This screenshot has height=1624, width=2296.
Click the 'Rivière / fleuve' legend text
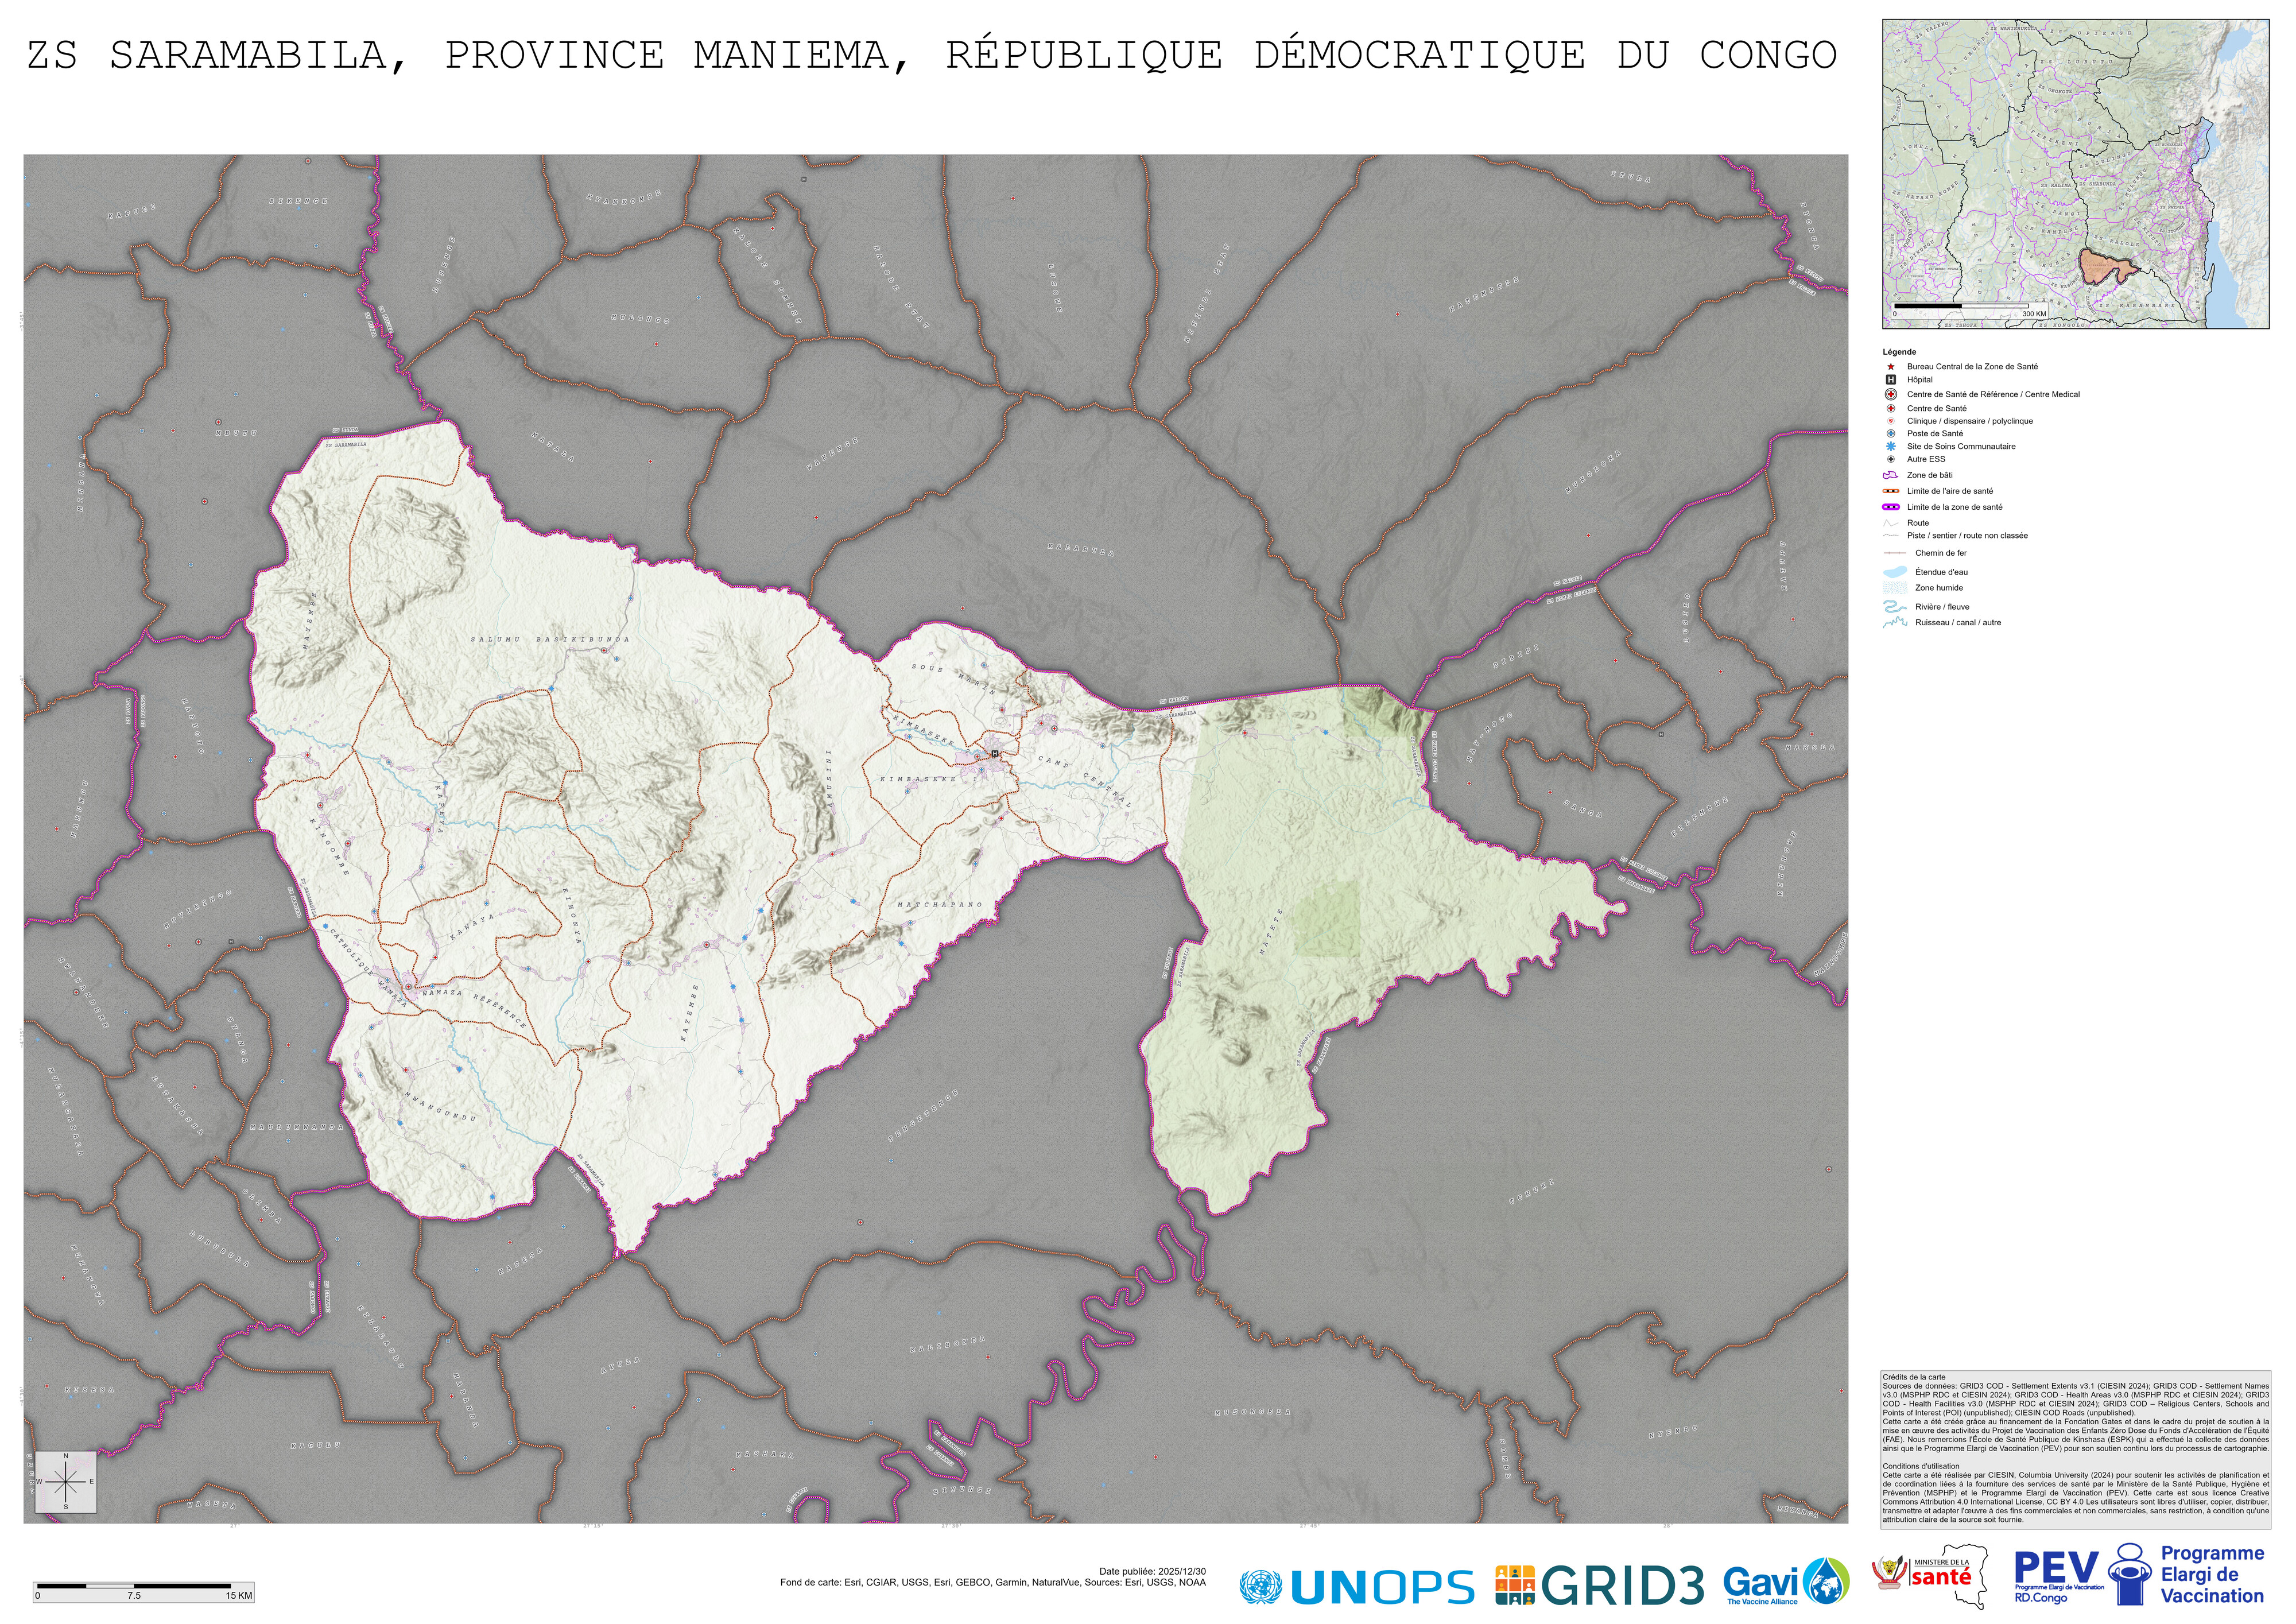pos(1942,607)
